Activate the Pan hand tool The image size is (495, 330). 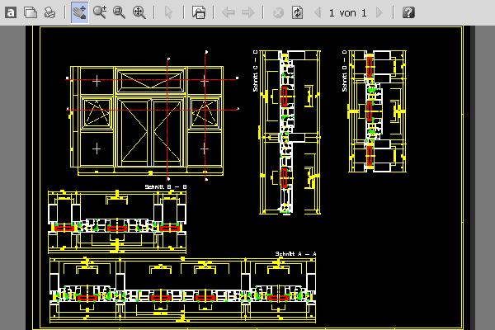pos(79,12)
